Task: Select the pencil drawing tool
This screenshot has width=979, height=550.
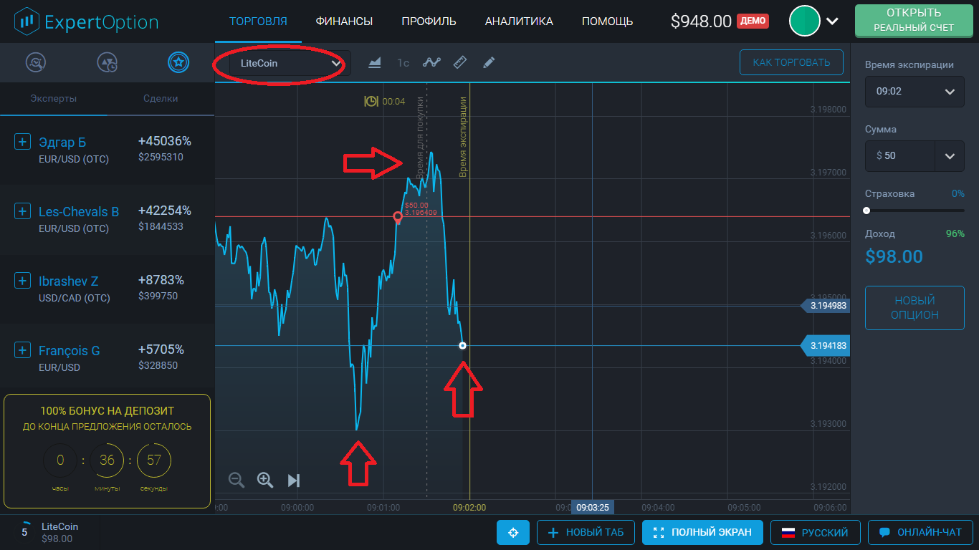Action: (x=489, y=63)
